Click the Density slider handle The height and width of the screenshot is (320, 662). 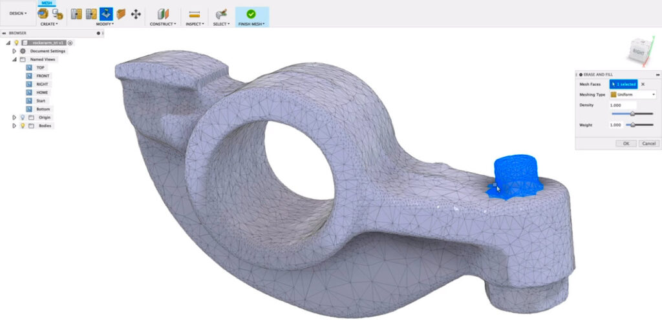(632, 114)
